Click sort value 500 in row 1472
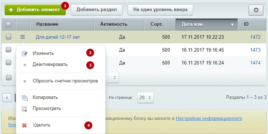The height and width of the screenshot is (134, 268). click(166, 37)
